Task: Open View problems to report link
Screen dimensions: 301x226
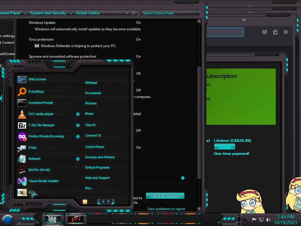Action: coord(166,209)
